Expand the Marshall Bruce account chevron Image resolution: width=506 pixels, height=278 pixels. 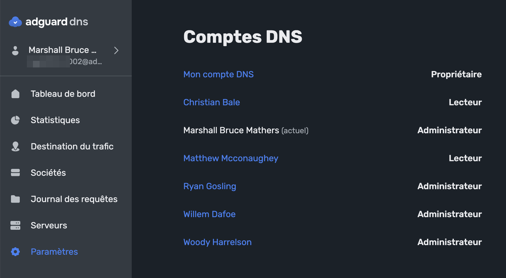point(116,51)
